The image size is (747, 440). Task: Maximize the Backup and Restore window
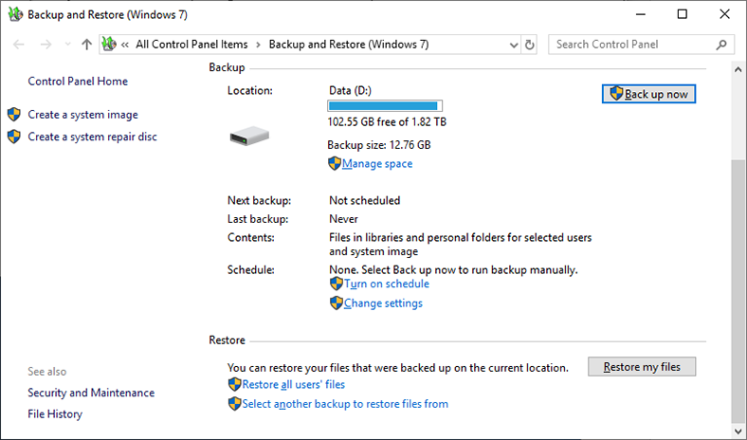click(x=683, y=14)
